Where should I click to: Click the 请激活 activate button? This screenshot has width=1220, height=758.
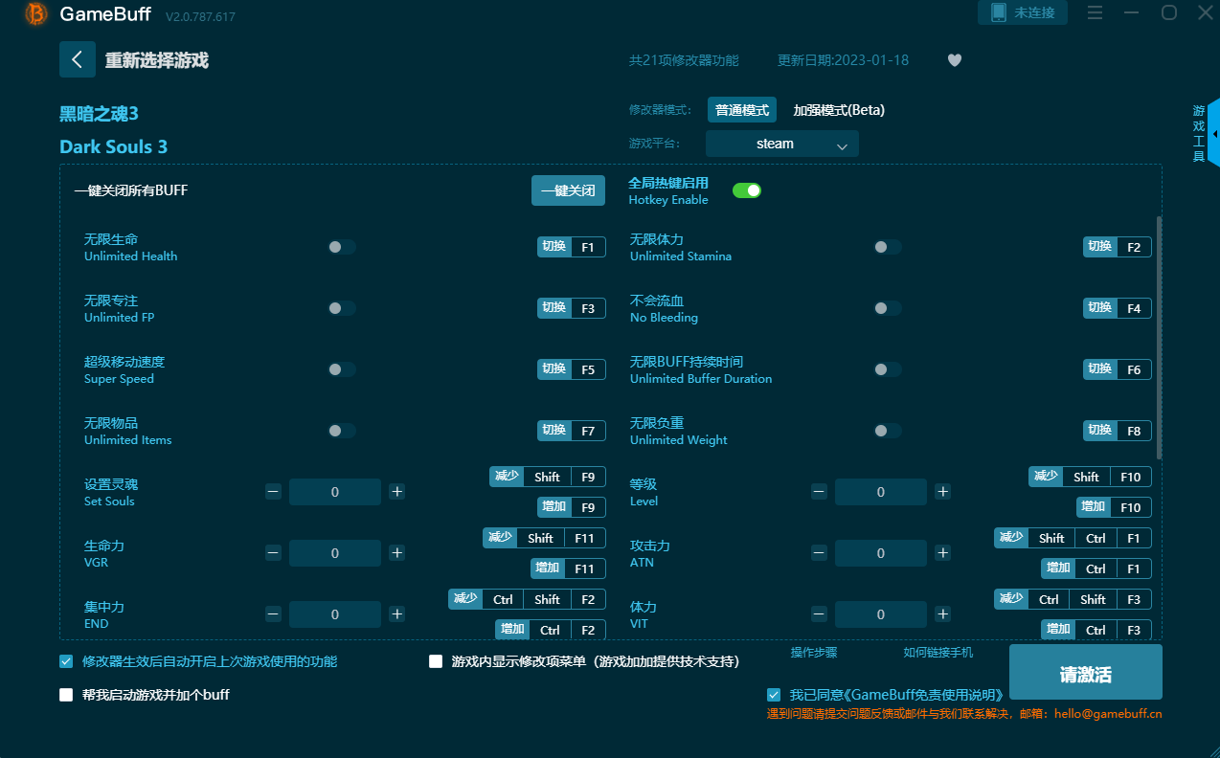point(1086,672)
